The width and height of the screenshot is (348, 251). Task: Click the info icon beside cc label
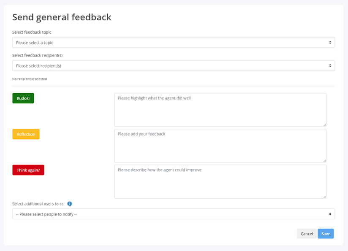click(x=70, y=204)
